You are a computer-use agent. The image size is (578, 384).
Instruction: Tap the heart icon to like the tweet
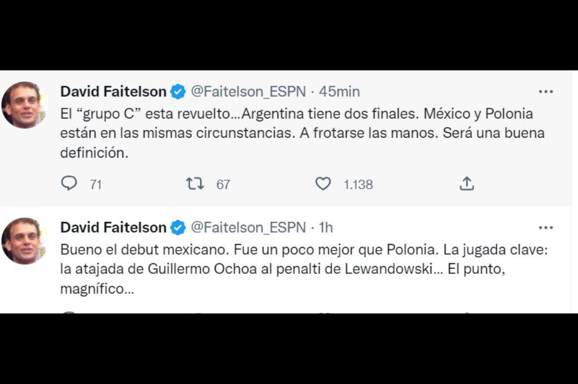(x=323, y=184)
